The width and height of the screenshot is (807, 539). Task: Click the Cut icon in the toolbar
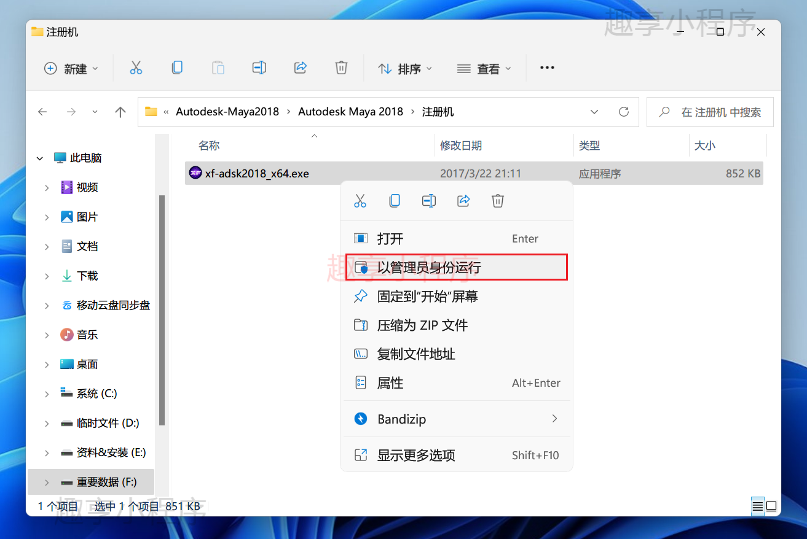pos(136,68)
